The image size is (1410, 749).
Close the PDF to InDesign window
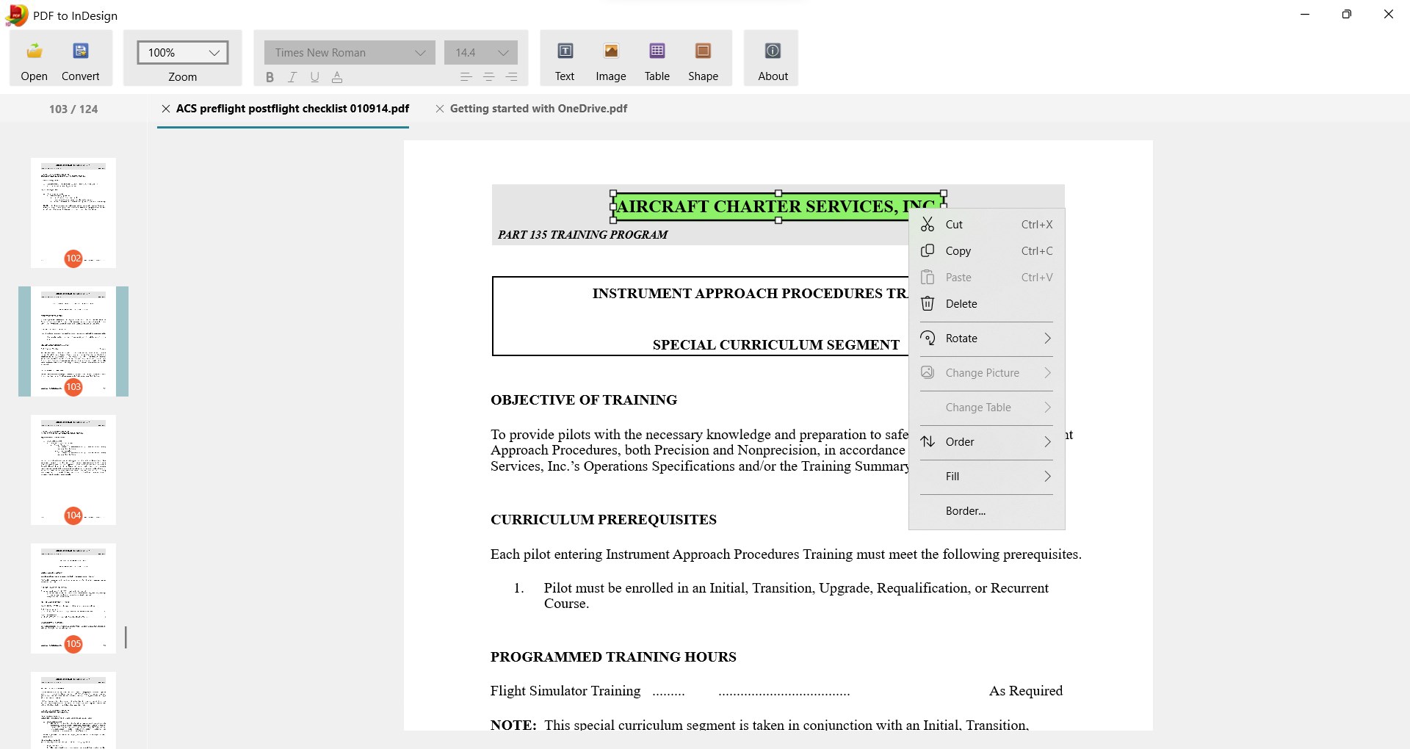point(1389,14)
